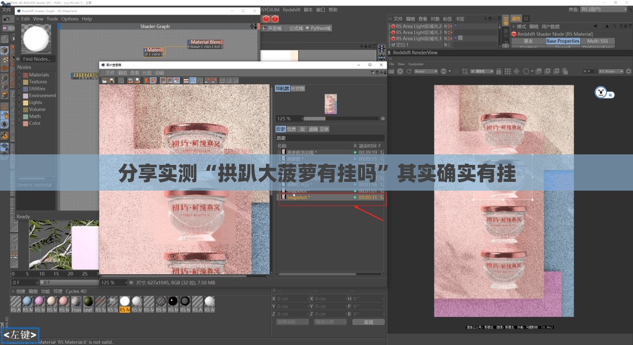The image size is (633, 345).
Task: Click the search magnifier icon in the object manager toolbar
Action: pos(485,19)
